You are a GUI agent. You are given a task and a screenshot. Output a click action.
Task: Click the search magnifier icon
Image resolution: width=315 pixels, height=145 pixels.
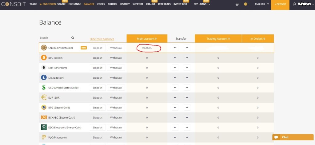coord(73,38)
